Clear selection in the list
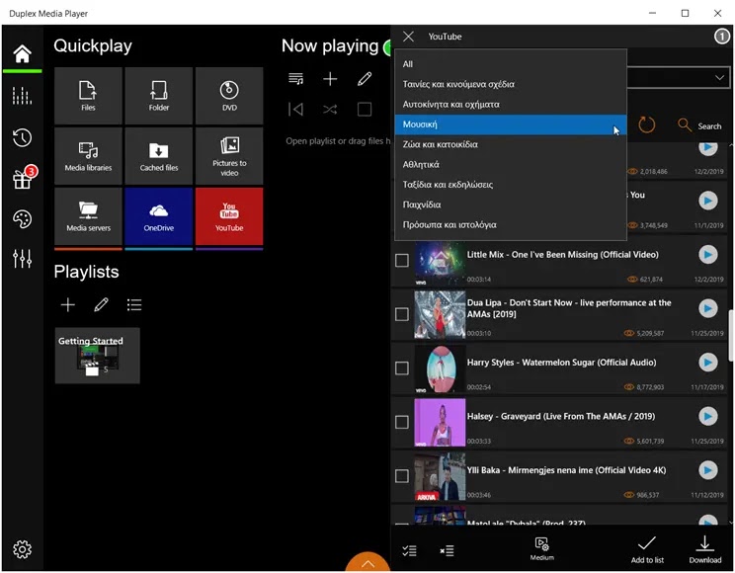Screen dimensions: 735x573 point(447,550)
